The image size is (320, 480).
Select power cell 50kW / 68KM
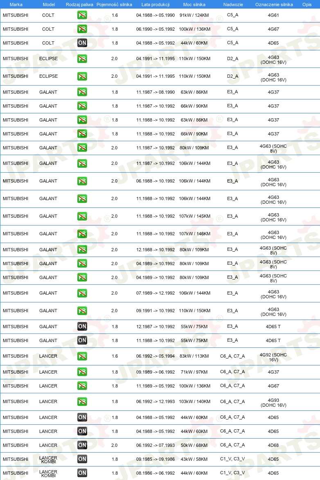click(x=194, y=445)
